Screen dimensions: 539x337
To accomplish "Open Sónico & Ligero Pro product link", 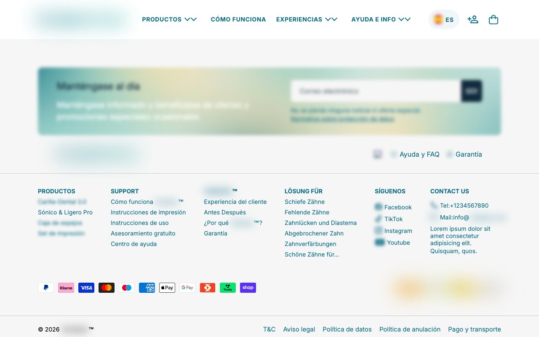I will click(65, 212).
